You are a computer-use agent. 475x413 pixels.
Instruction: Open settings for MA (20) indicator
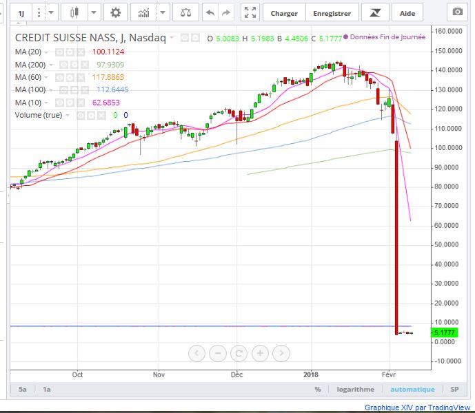70,52
